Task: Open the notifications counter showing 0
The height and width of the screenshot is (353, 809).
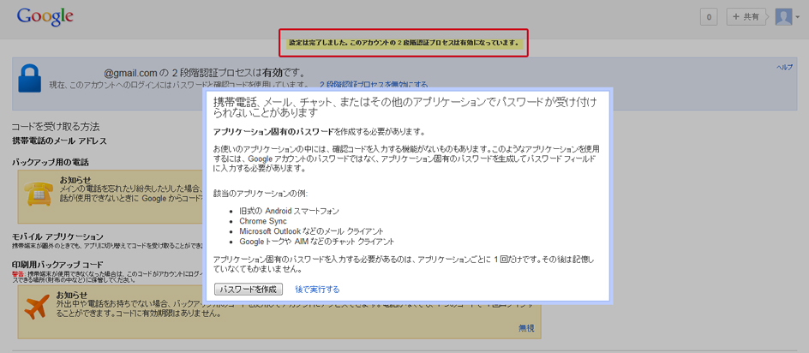Action: 709,17
